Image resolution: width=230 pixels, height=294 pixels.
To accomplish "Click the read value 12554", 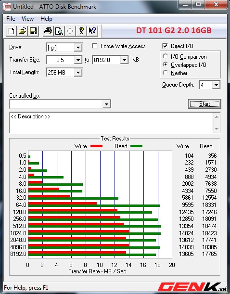I will pos(209,198).
